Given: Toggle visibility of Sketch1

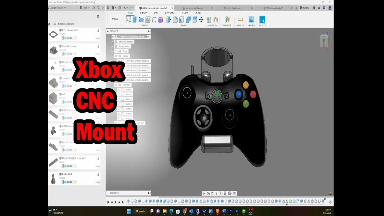Looking at the screenshot, I should (119, 90).
